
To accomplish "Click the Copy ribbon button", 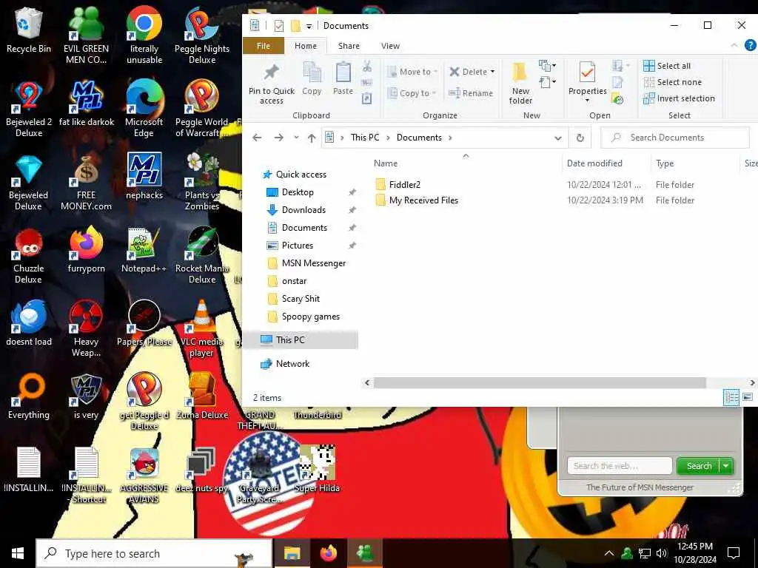I will (x=312, y=79).
